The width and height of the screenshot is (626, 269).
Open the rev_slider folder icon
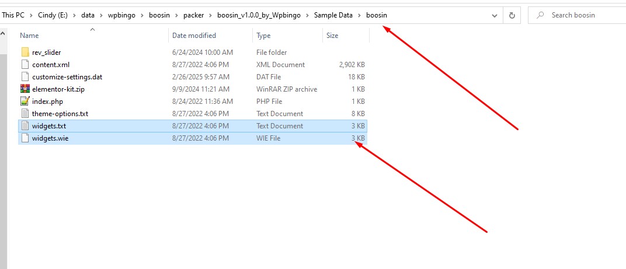pos(25,53)
